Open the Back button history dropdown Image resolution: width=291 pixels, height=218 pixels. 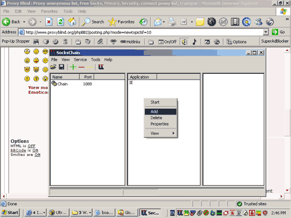click(24, 22)
